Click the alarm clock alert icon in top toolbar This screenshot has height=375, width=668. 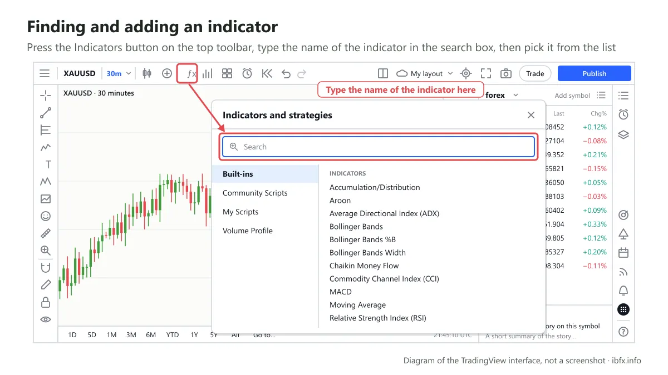[x=247, y=73]
